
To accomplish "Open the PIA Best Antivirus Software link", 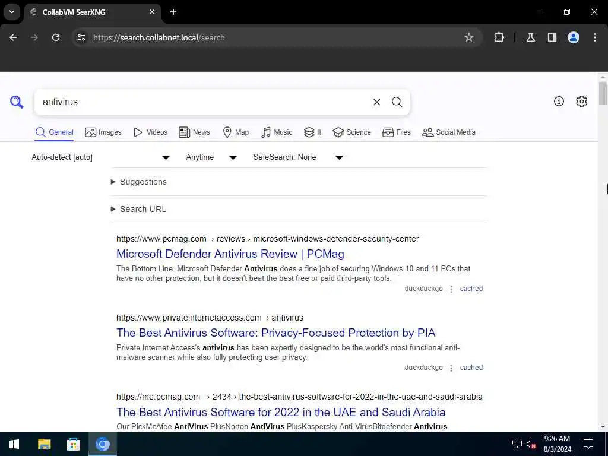I will tap(275, 332).
